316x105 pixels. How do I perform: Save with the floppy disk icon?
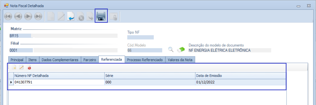(x=101, y=16)
